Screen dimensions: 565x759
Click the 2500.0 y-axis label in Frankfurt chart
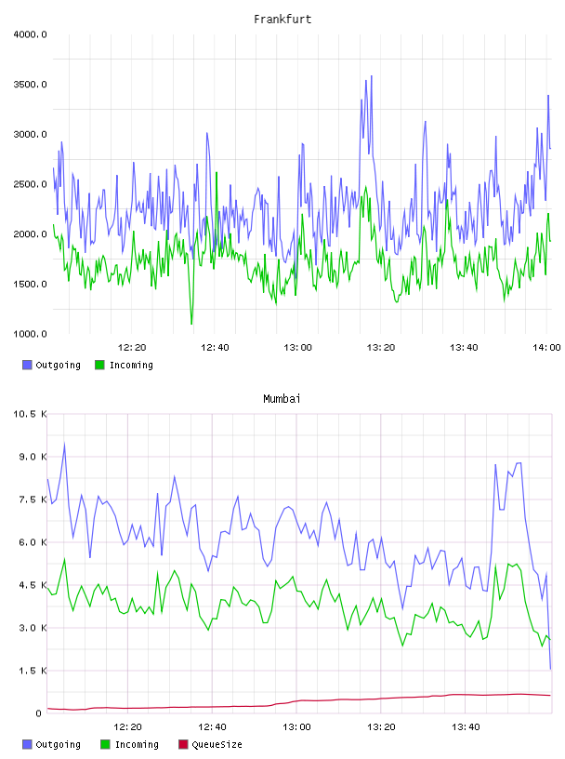click(30, 184)
